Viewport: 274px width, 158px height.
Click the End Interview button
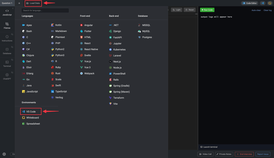244,154
